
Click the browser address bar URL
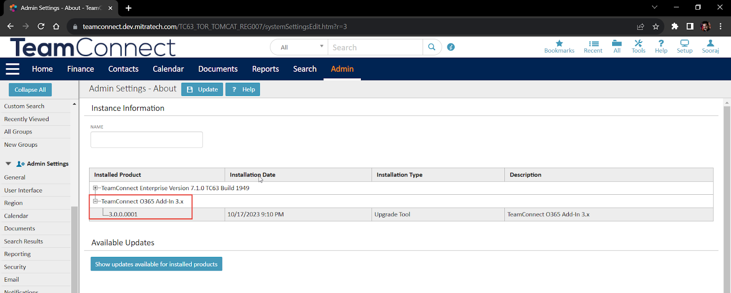pyautogui.click(x=215, y=27)
